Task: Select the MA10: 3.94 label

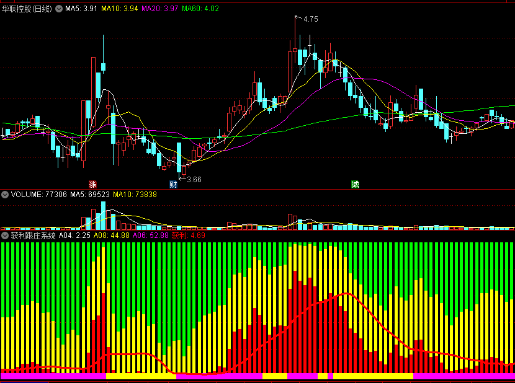Action: pyautogui.click(x=120, y=9)
